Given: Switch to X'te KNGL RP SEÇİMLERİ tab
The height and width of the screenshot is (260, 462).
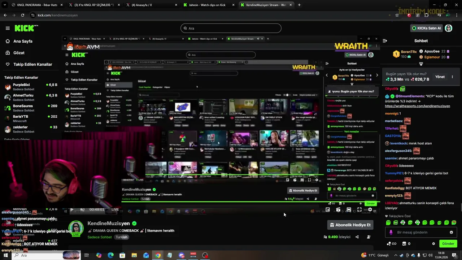Looking at the screenshot, I should 95,5.
